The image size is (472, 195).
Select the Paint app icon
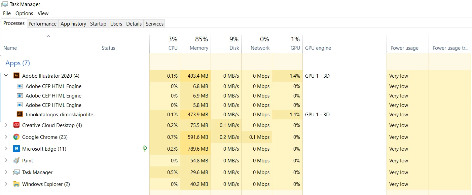16,160
